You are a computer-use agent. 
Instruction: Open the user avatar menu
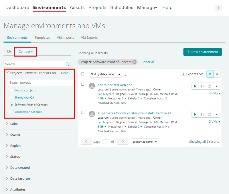click(x=218, y=8)
